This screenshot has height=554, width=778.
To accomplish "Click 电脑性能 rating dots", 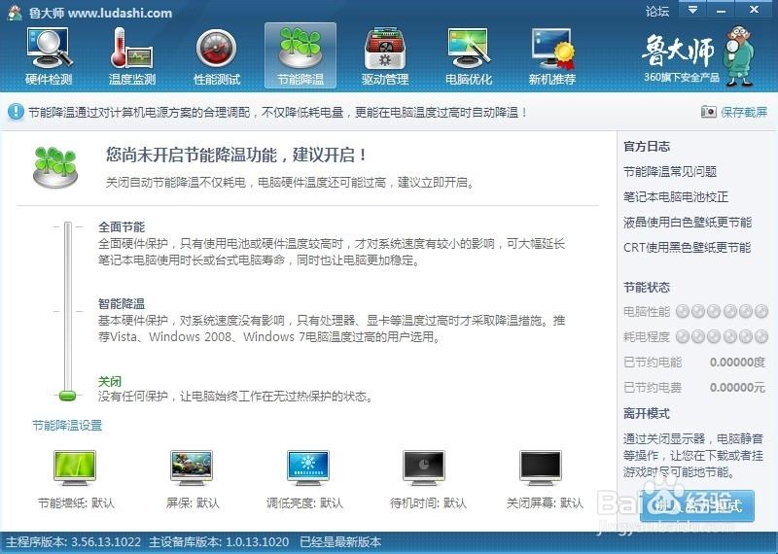I will 722,311.
